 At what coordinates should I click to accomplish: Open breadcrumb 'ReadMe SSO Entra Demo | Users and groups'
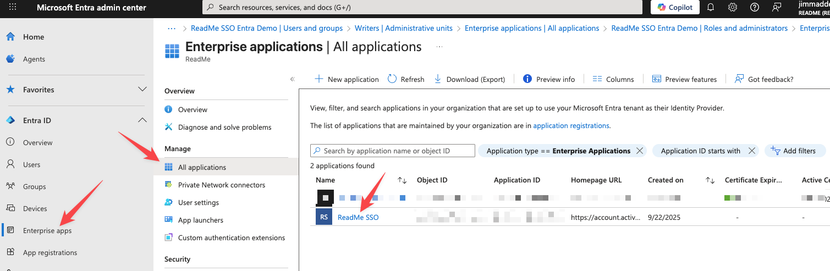267,28
